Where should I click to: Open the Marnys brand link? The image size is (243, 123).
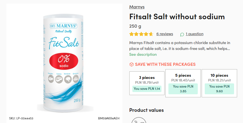(137, 7)
